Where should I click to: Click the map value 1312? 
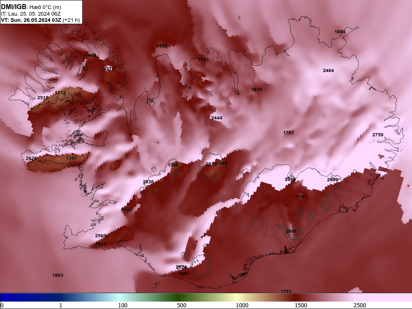(x=60, y=93)
